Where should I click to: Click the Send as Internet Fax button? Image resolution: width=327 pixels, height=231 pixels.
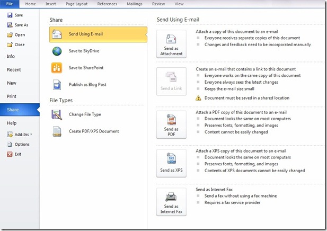tap(171, 202)
